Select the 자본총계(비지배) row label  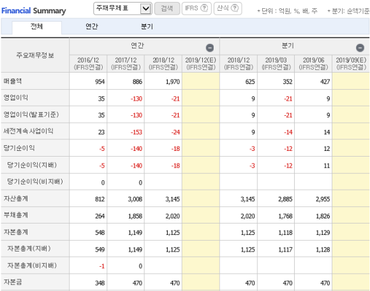point(32,266)
